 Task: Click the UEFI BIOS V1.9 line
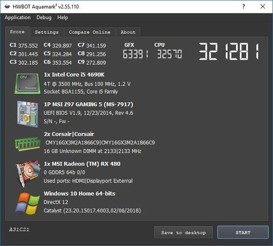click(88, 113)
